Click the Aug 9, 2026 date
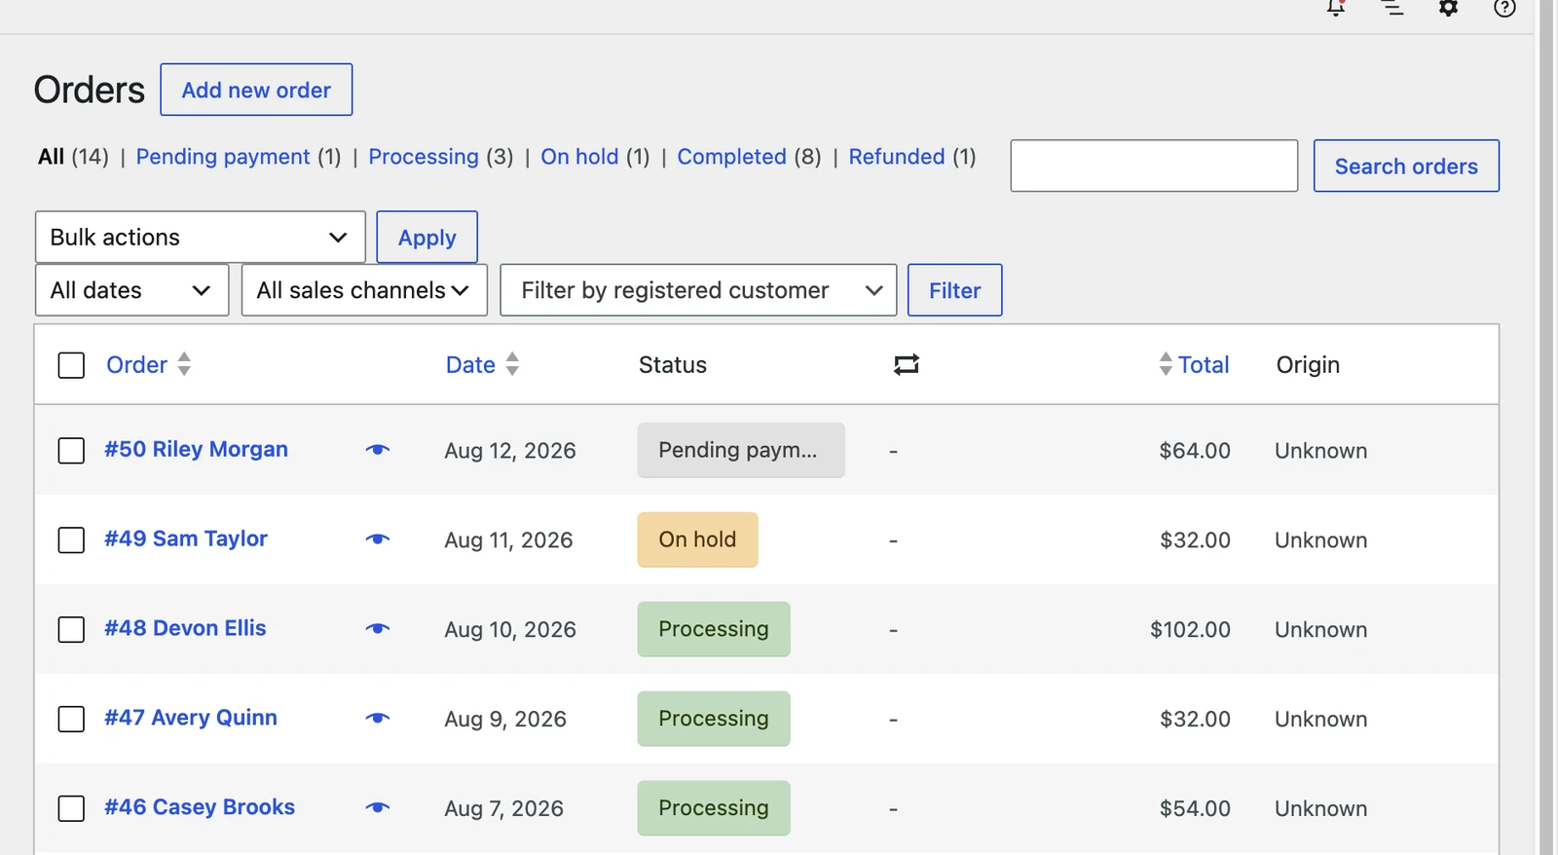This screenshot has height=855, width=1558. 505,720
